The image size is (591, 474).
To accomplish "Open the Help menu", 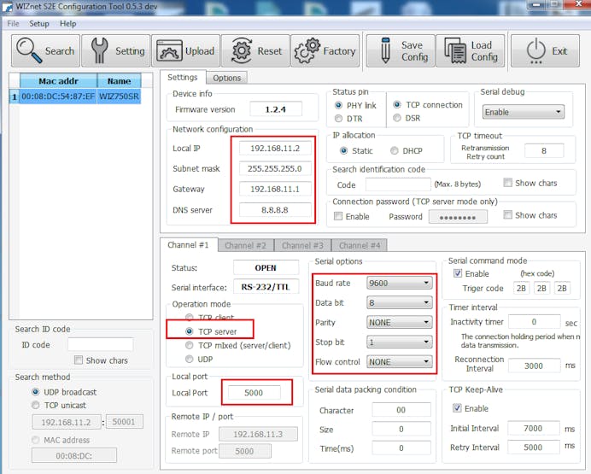I will pos(67,24).
